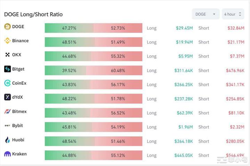Click the OKX 55.32% short bar
This screenshot has height=166, width=250.
(x=117, y=56)
